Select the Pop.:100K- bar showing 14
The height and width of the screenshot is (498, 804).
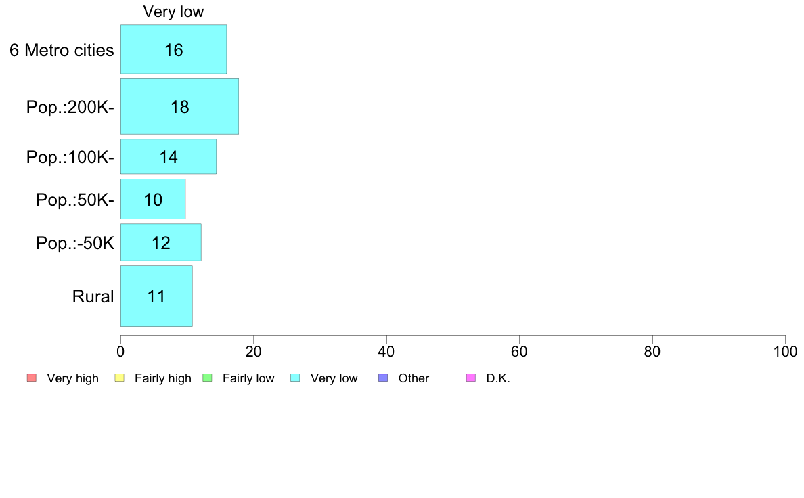click(169, 156)
